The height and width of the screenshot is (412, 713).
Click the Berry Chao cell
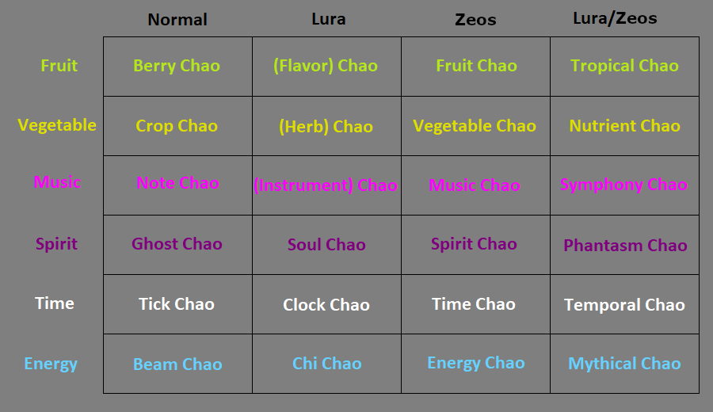[177, 67]
